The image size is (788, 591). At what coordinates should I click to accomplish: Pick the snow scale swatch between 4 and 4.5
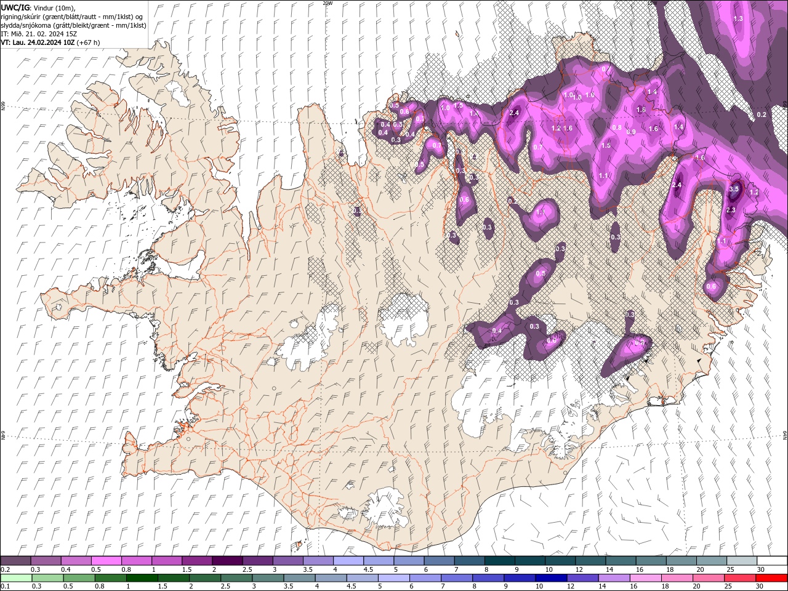click(348, 561)
